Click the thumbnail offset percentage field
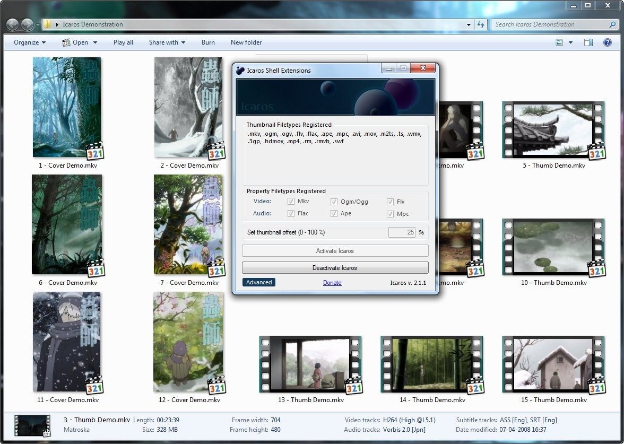This screenshot has height=444, width=624. tap(402, 232)
